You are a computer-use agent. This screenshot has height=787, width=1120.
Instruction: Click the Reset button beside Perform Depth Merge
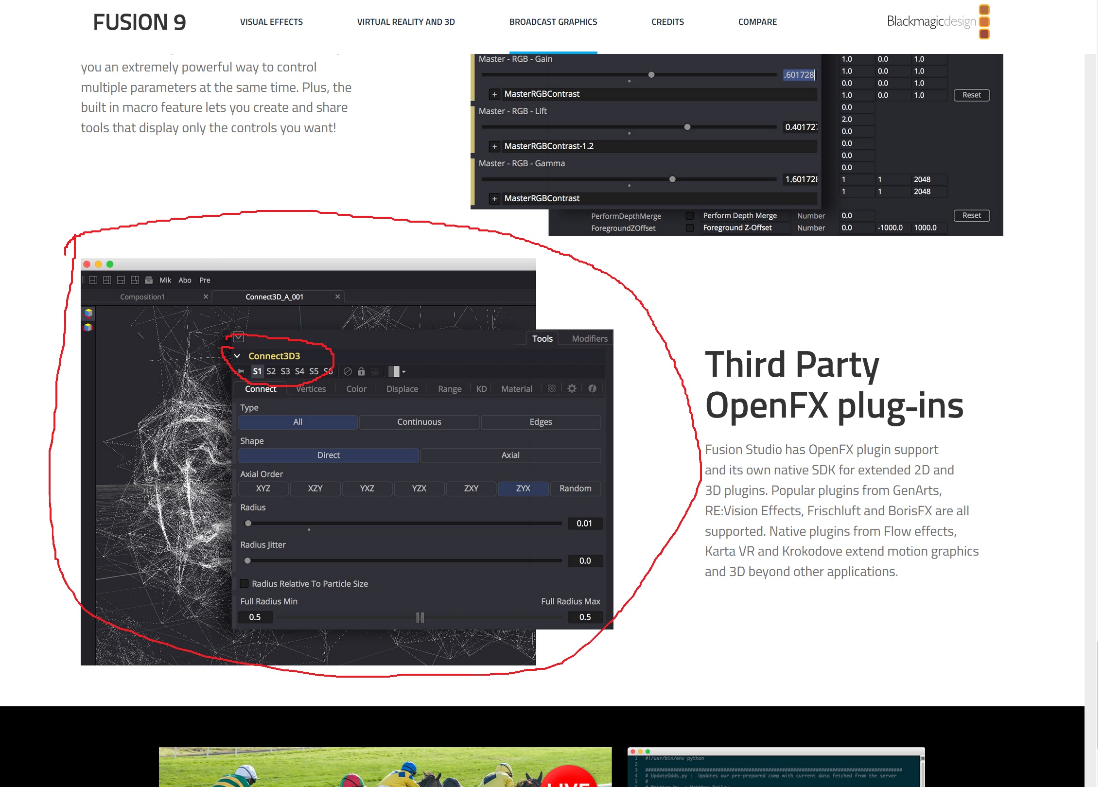(x=971, y=216)
